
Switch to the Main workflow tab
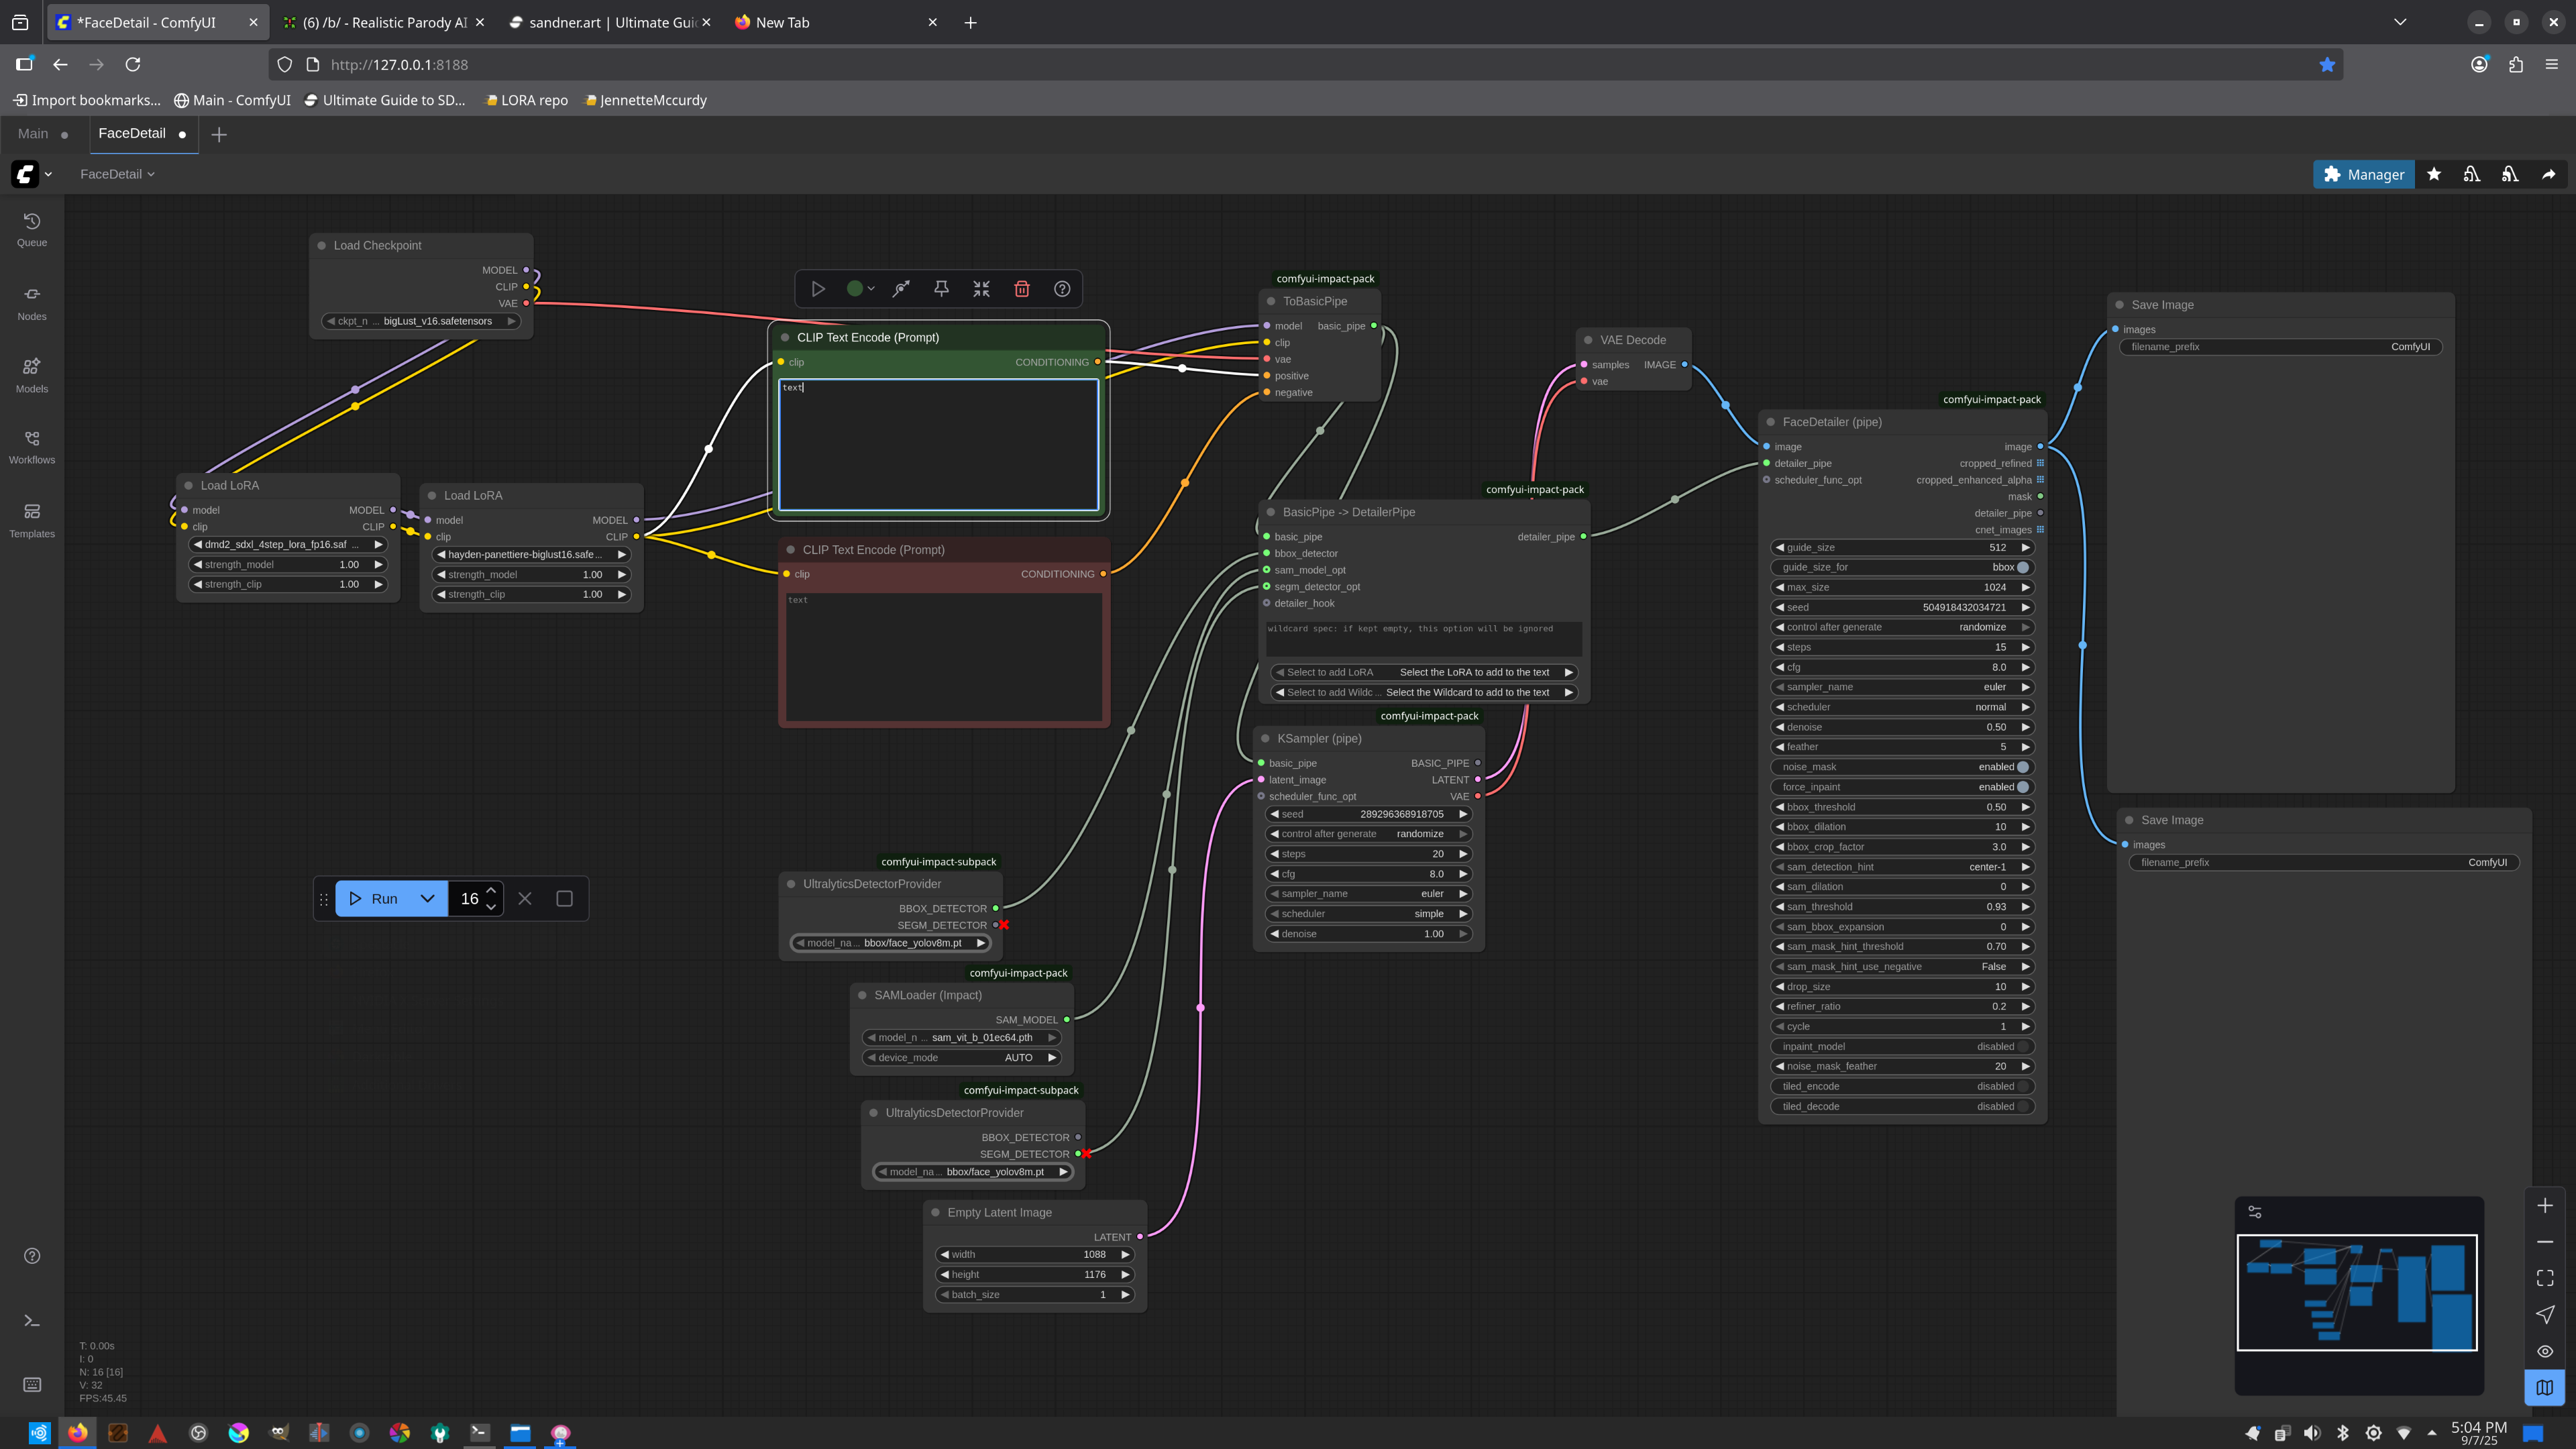click(33, 134)
